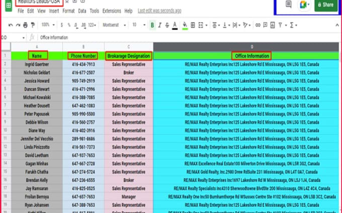342x213 pixels.
Task: Open the Edit menu
Action: click(x=31, y=11)
